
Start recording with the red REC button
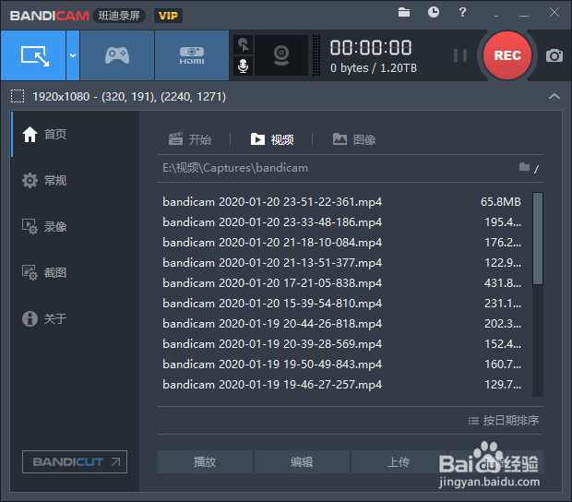pyautogui.click(x=507, y=55)
